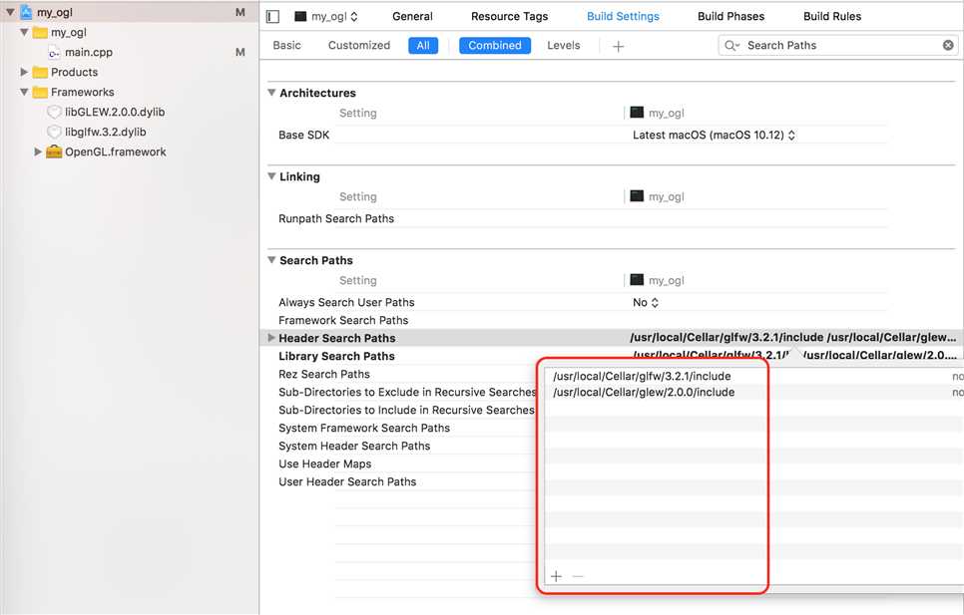Collapse the Frameworks folder
This screenshot has width=964, height=615.
point(24,92)
